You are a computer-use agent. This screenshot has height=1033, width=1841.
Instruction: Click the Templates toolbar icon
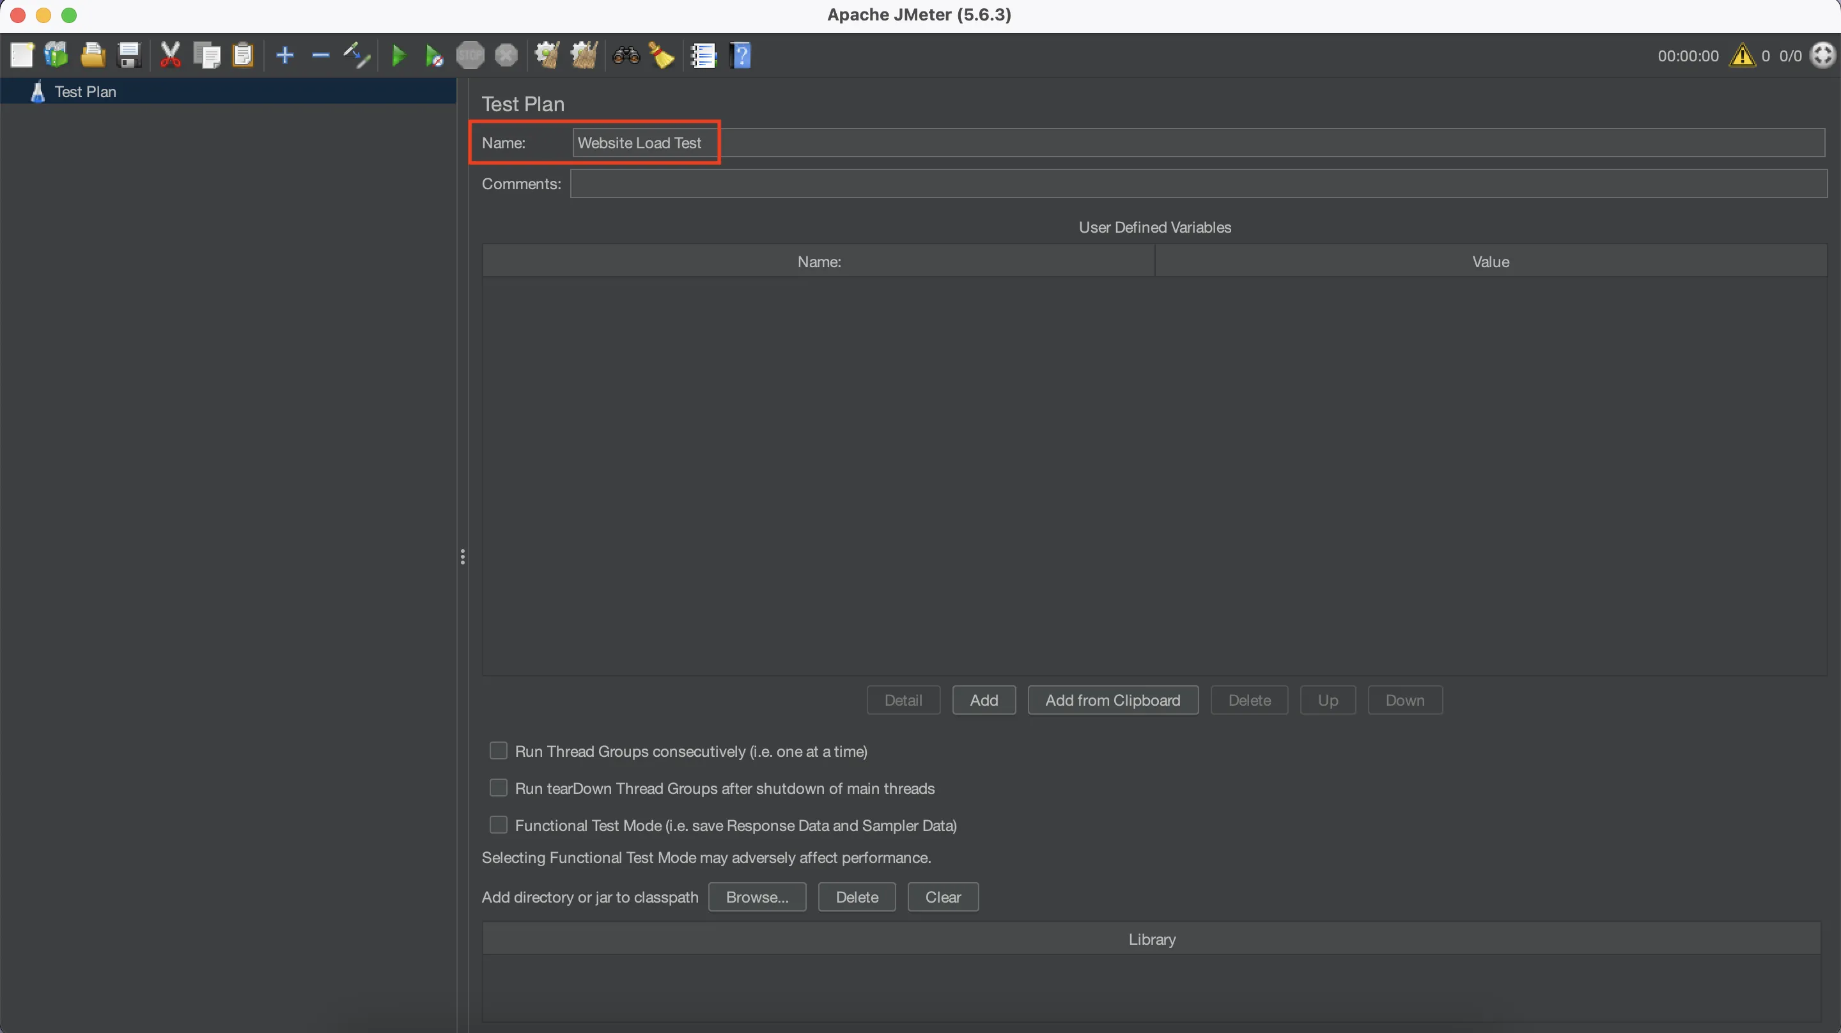56,55
